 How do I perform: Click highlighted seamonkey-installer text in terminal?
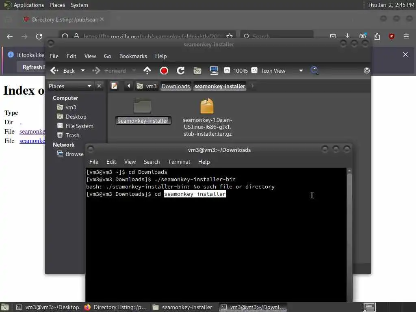click(x=195, y=194)
